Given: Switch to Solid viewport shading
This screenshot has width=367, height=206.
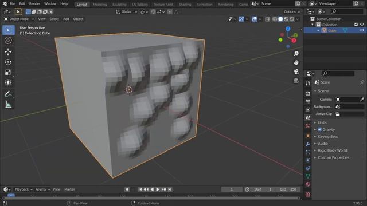Looking at the screenshot, I should [280, 19].
